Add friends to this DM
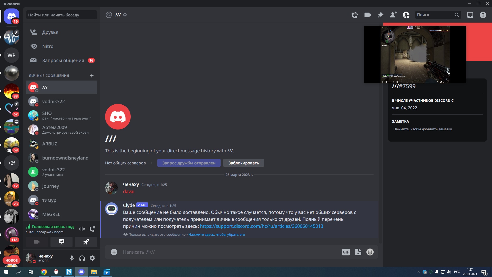Image resolution: width=492 pixels, height=277 pixels. coord(393,15)
